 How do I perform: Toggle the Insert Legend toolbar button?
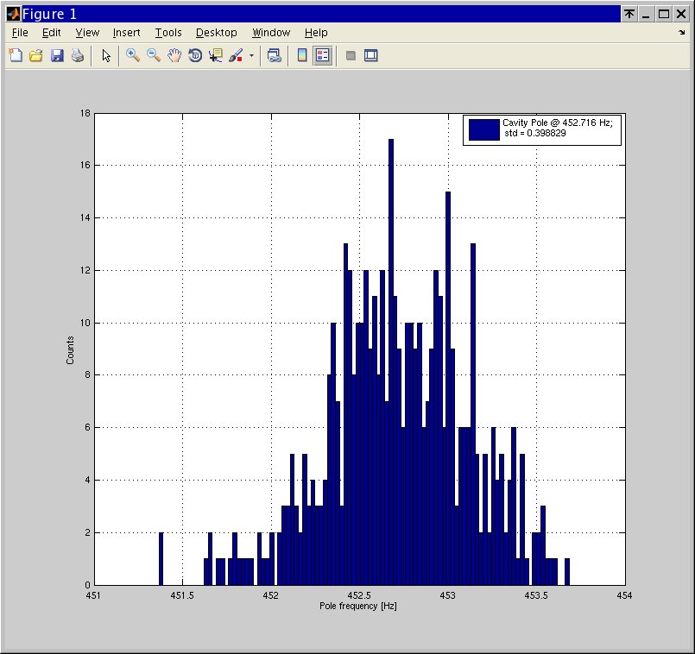pos(323,55)
